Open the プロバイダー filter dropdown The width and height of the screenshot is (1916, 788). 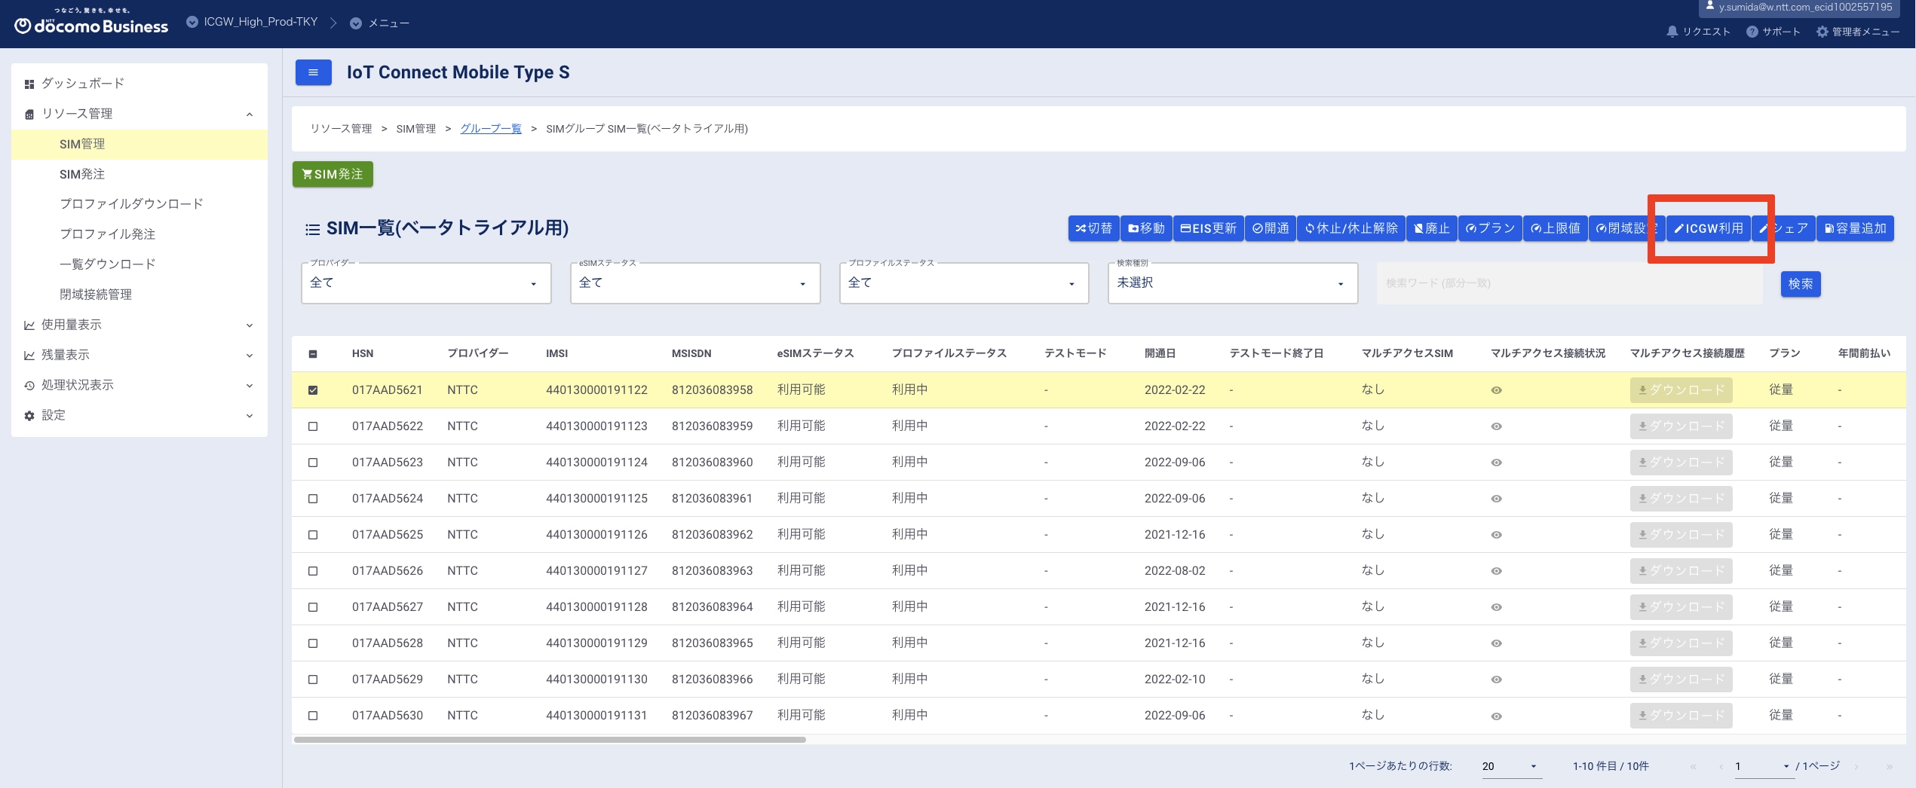[x=426, y=283]
